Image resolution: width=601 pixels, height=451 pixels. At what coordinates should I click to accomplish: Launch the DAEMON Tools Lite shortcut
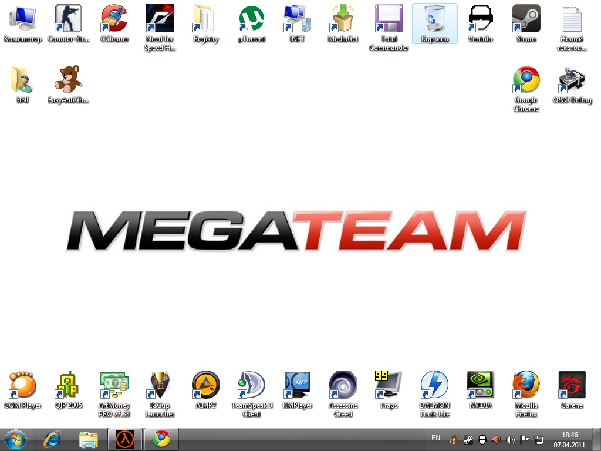pos(435,394)
